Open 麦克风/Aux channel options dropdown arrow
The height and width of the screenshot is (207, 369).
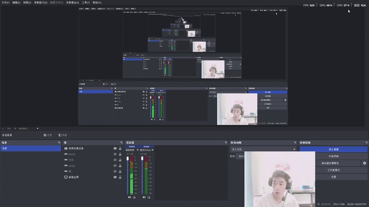click(x=153, y=150)
